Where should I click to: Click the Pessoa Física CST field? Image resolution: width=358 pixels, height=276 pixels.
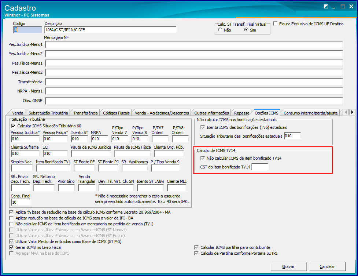tap(55, 139)
